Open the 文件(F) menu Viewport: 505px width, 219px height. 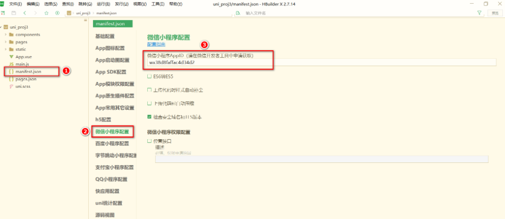16,4
